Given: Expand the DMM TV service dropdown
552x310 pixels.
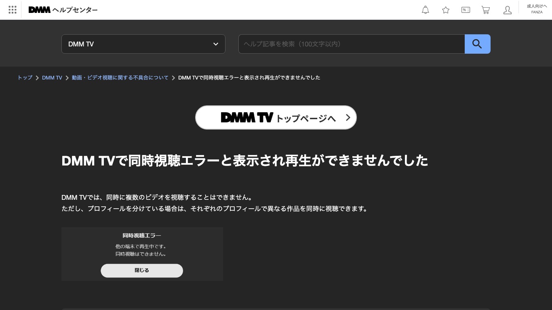Looking at the screenshot, I should [x=143, y=44].
